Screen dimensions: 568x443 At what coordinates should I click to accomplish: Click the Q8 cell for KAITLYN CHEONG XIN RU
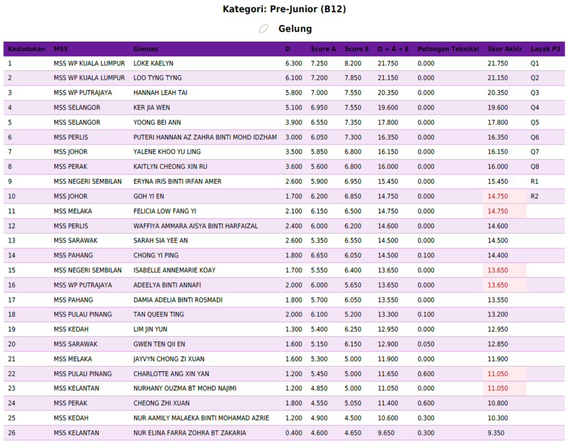pyautogui.click(x=535, y=167)
